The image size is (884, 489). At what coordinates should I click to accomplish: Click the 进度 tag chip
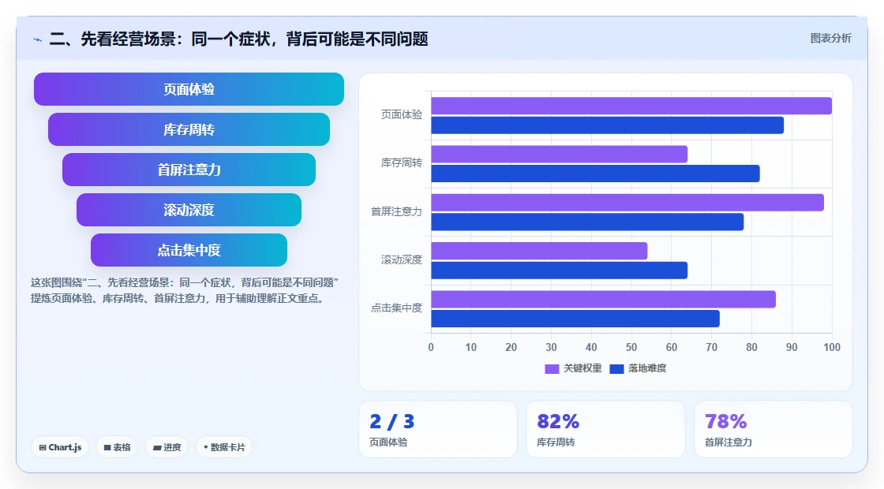click(x=167, y=447)
